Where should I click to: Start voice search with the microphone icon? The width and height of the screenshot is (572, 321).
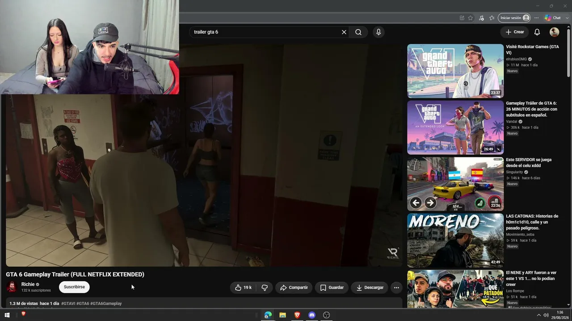[x=379, y=32]
